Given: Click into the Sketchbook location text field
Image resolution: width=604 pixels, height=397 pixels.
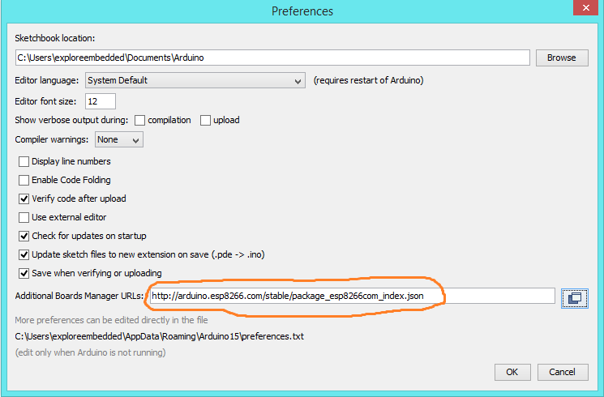Looking at the screenshot, I should point(272,58).
